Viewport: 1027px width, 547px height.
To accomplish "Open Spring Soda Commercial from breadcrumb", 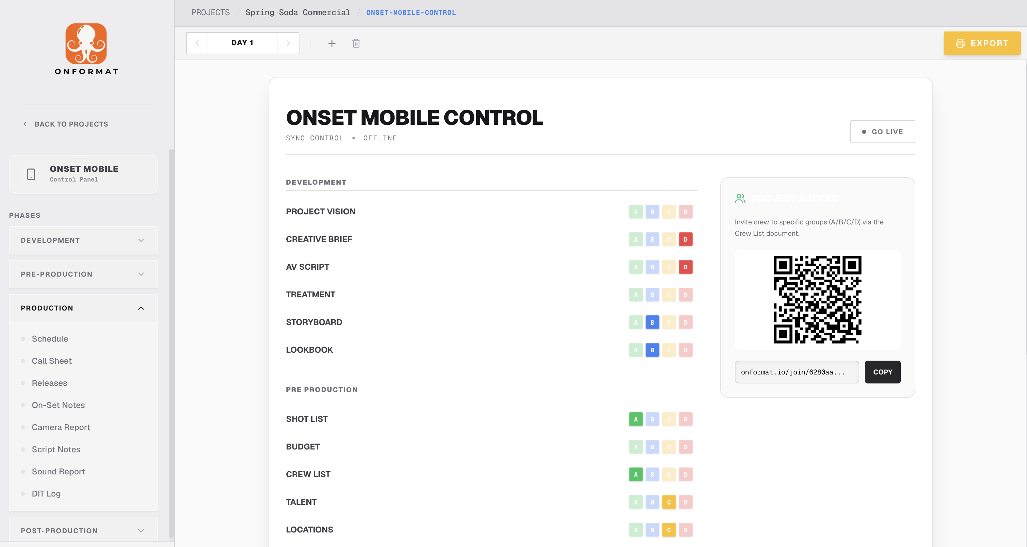I will [298, 12].
